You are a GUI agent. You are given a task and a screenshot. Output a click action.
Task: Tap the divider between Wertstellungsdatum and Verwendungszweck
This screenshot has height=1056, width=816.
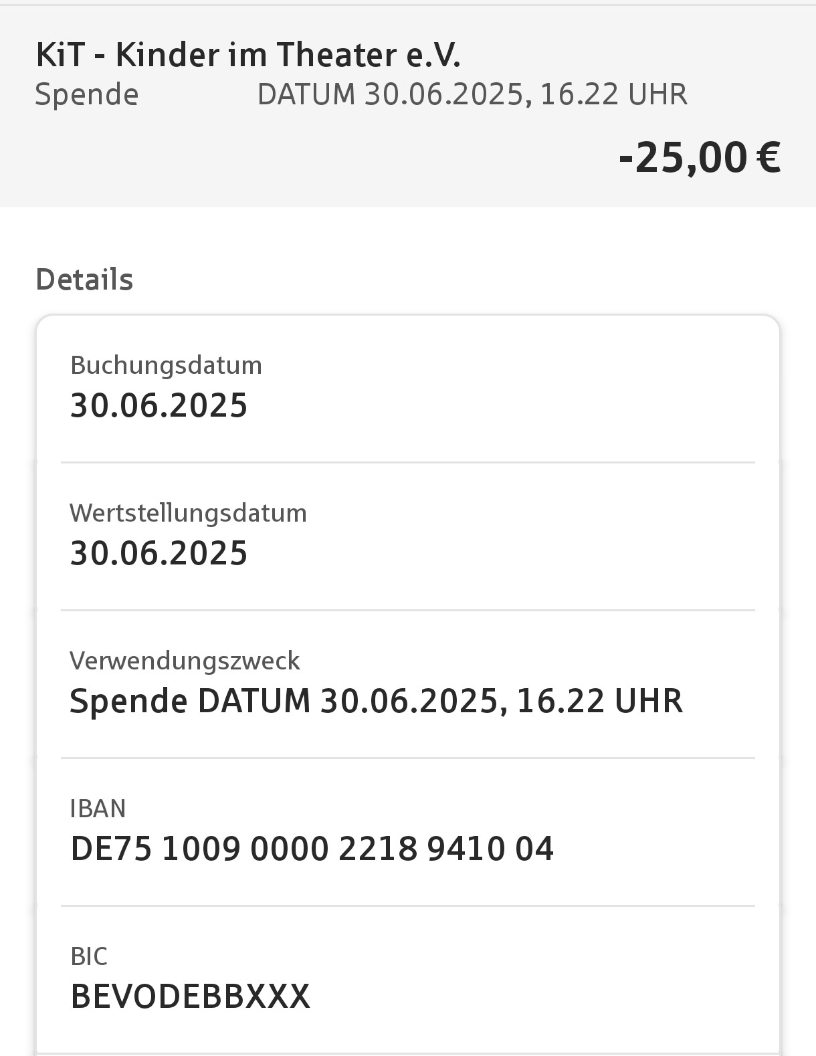tap(408, 610)
